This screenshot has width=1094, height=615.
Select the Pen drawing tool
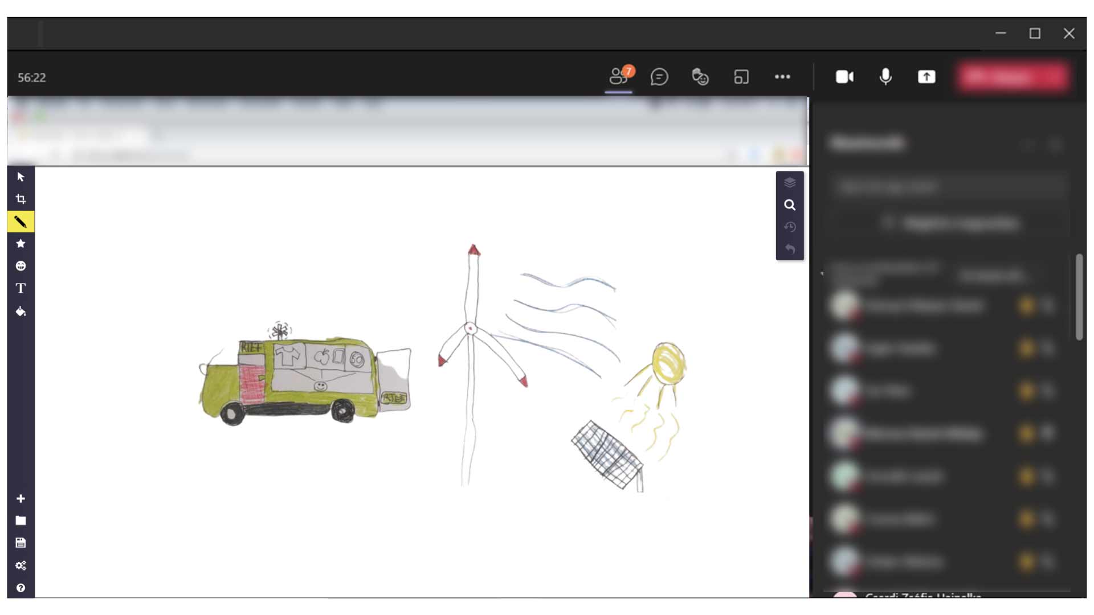[x=21, y=222]
